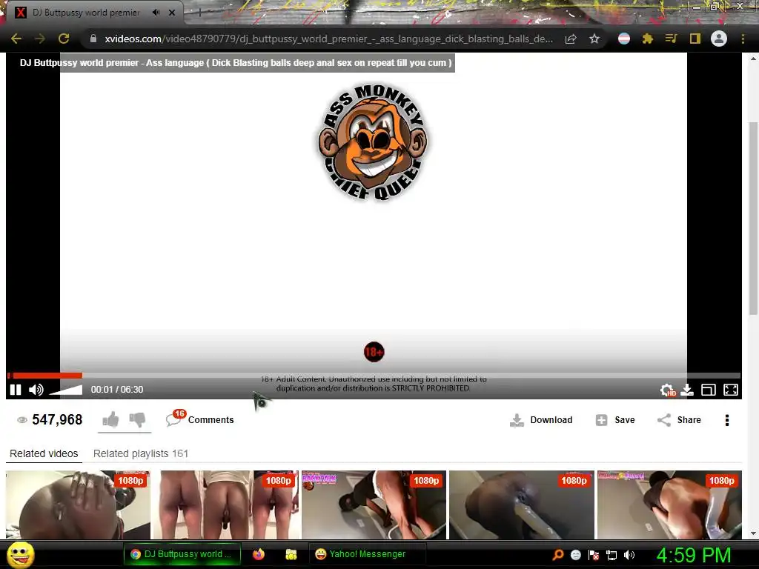Click the flag with red X tray icon
Image resolution: width=759 pixels, height=569 pixels.
click(594, 555)
